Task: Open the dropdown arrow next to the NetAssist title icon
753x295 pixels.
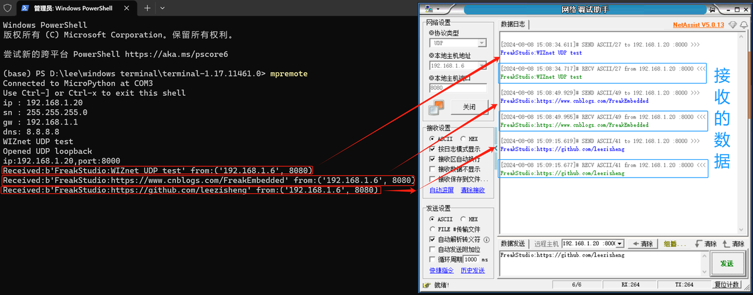Action: (x=438, y=10)
